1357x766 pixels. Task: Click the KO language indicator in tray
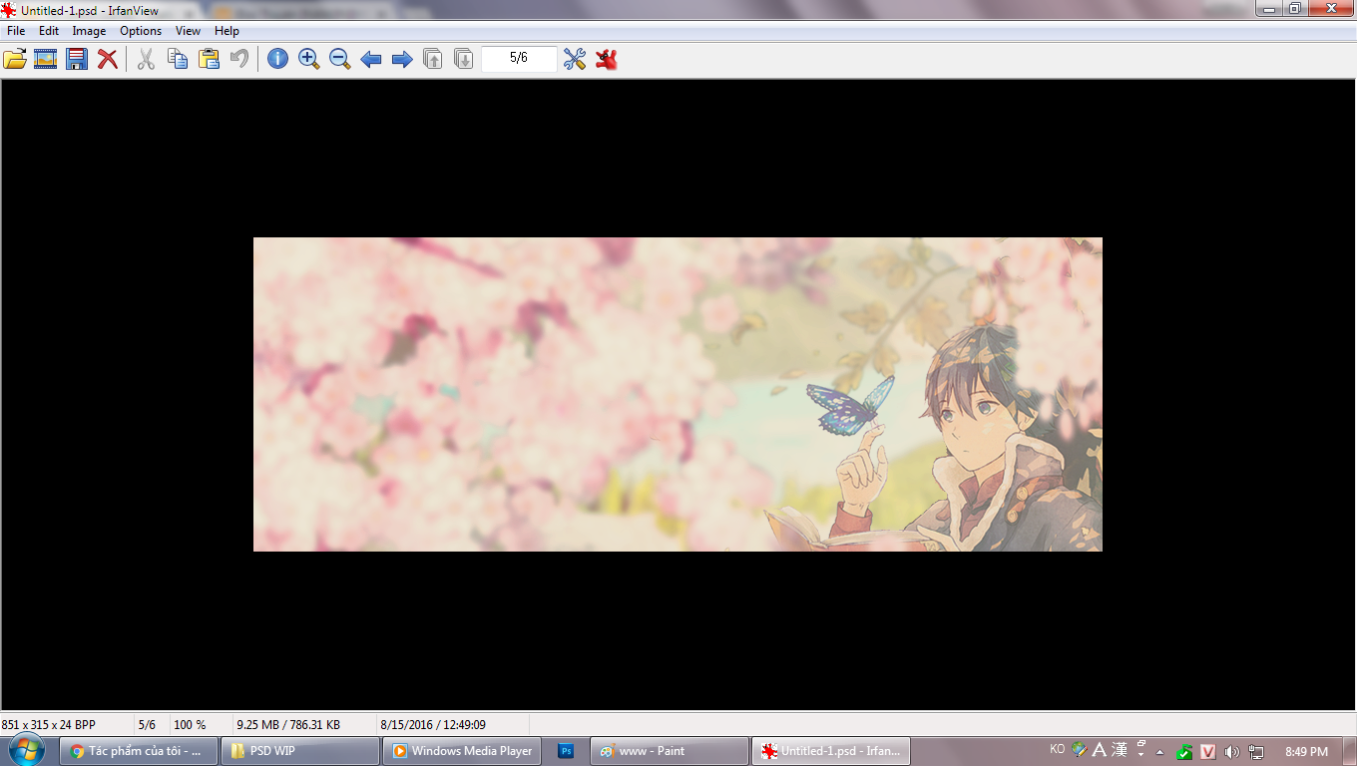pos(1058,749)
